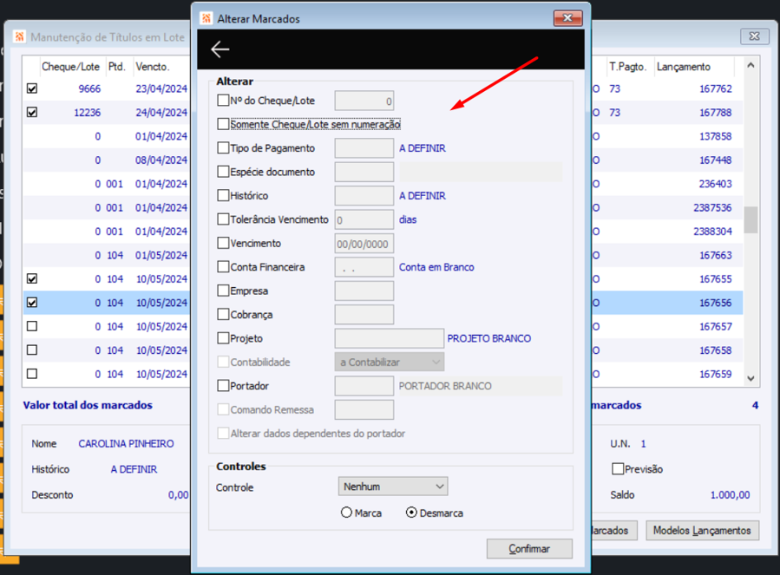Tick the Tipo de Pagamento checkbox
Viewport: 780px width, 575px height.
click(x=223, y=147)
